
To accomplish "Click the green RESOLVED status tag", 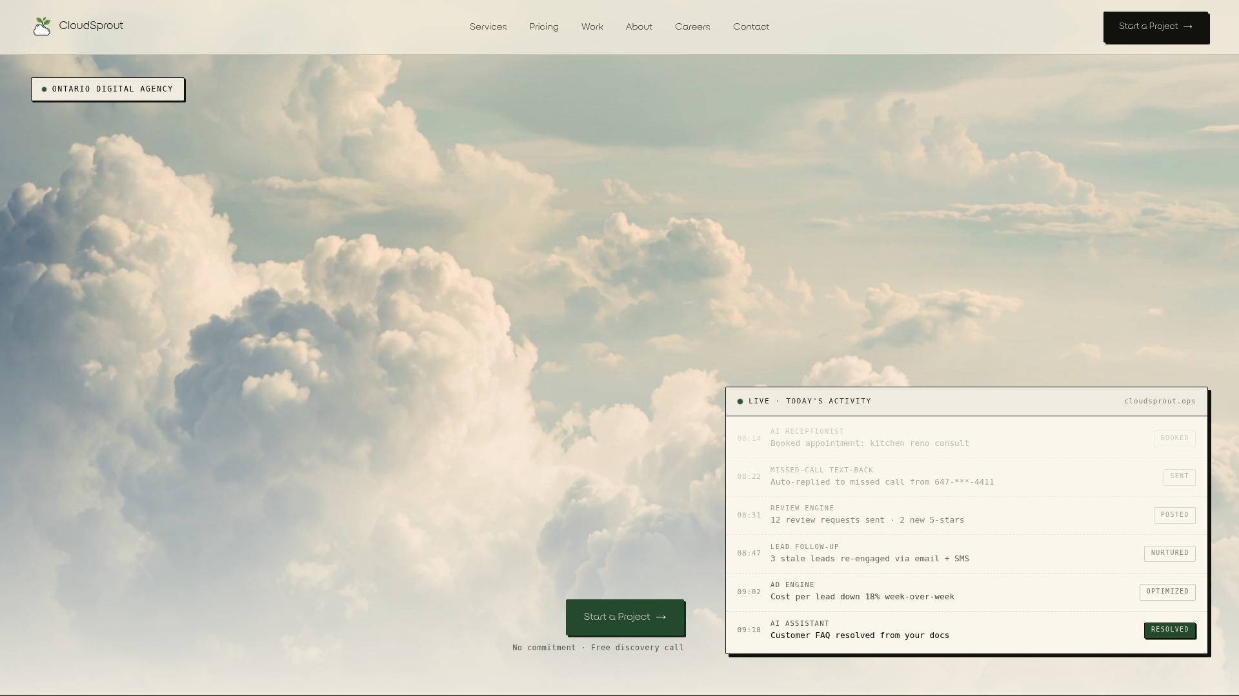I will click(x=1169, y=630).
